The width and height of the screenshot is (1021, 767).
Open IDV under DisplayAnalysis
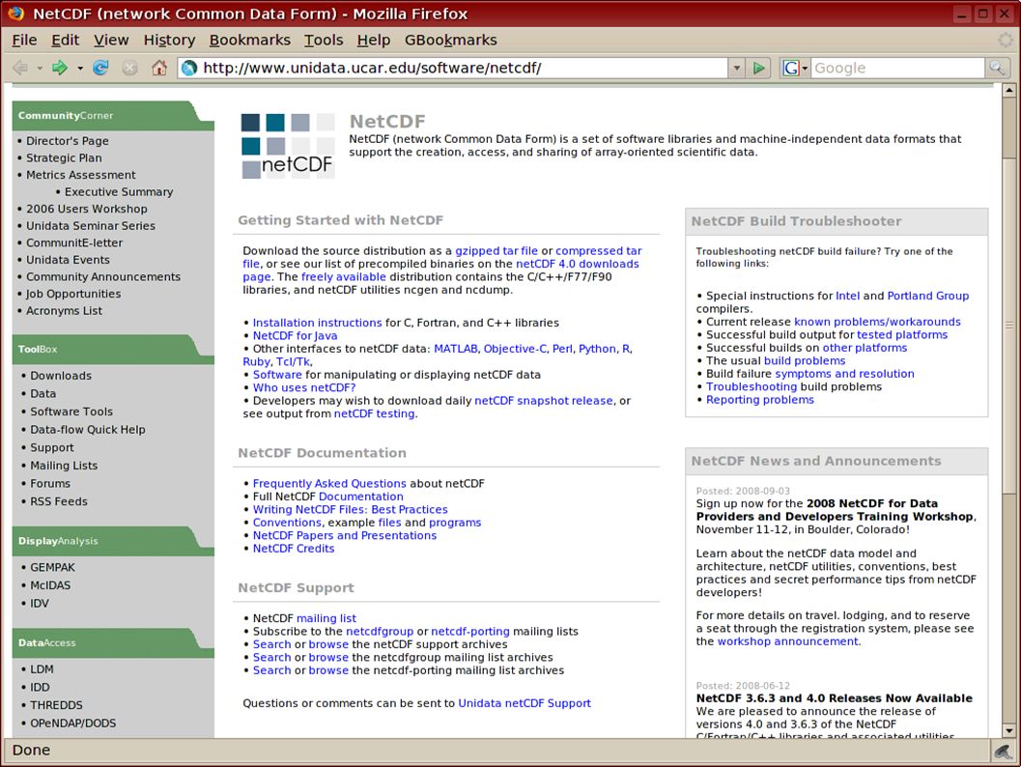pyautogui.click(x=39, y=603)
